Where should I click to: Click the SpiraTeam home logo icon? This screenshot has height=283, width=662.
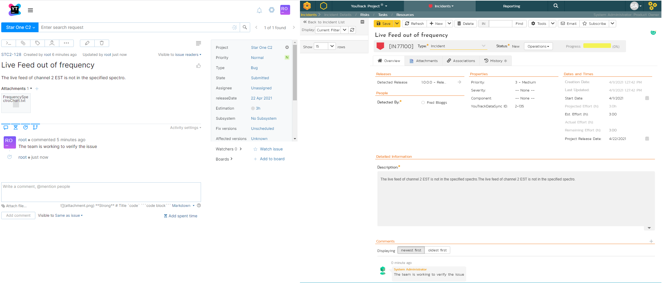pos(307,6)
